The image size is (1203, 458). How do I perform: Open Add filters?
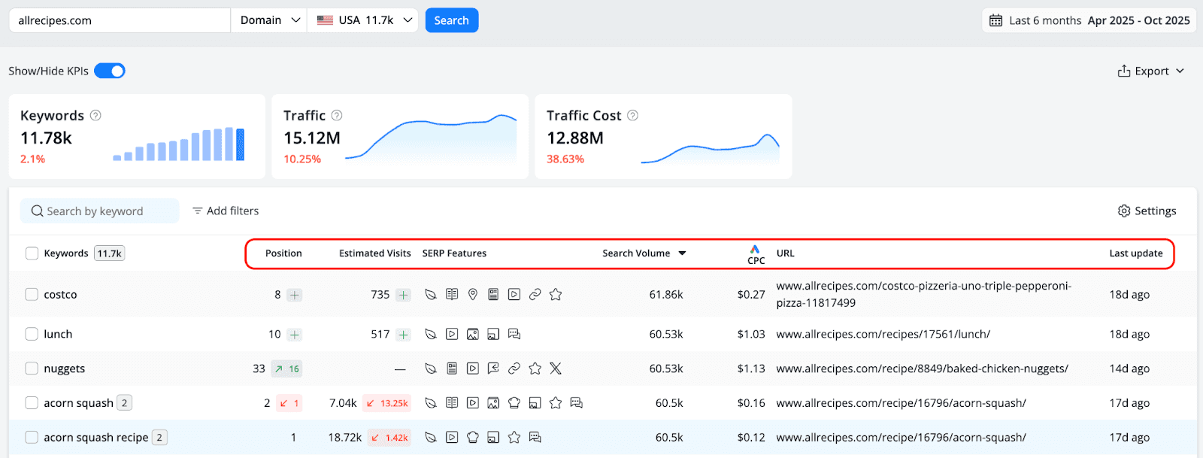click(226, 211)
